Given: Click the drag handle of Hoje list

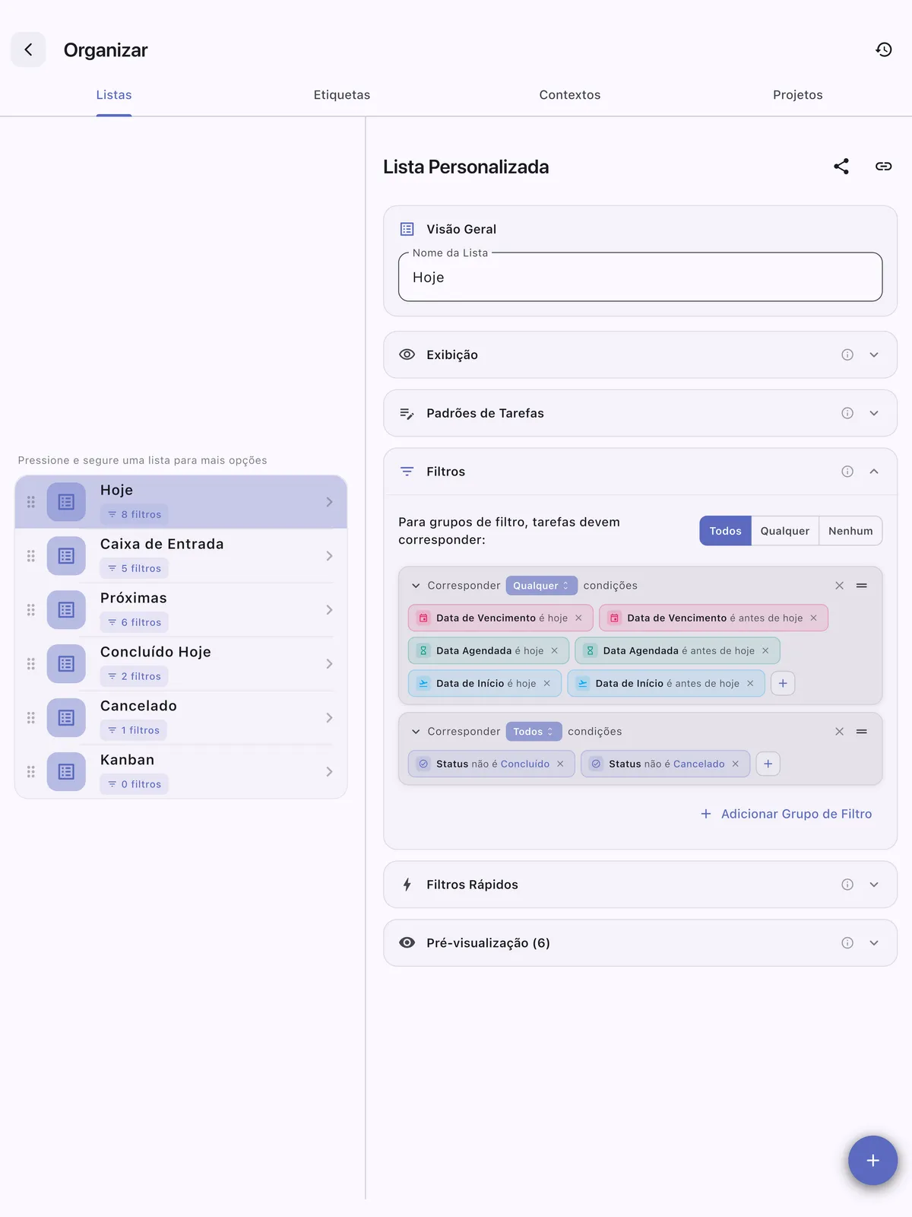Looking at the screenshot, I should tap(31, 502).
